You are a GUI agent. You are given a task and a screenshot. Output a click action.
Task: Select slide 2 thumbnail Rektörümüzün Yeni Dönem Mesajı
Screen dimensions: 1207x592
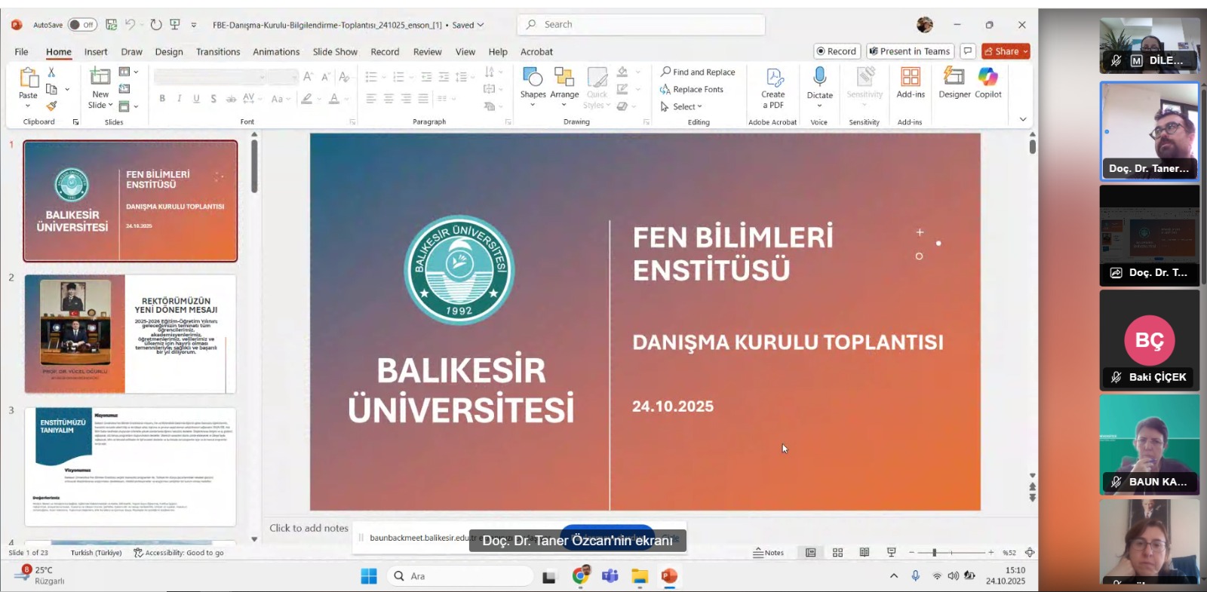point(131,333)
